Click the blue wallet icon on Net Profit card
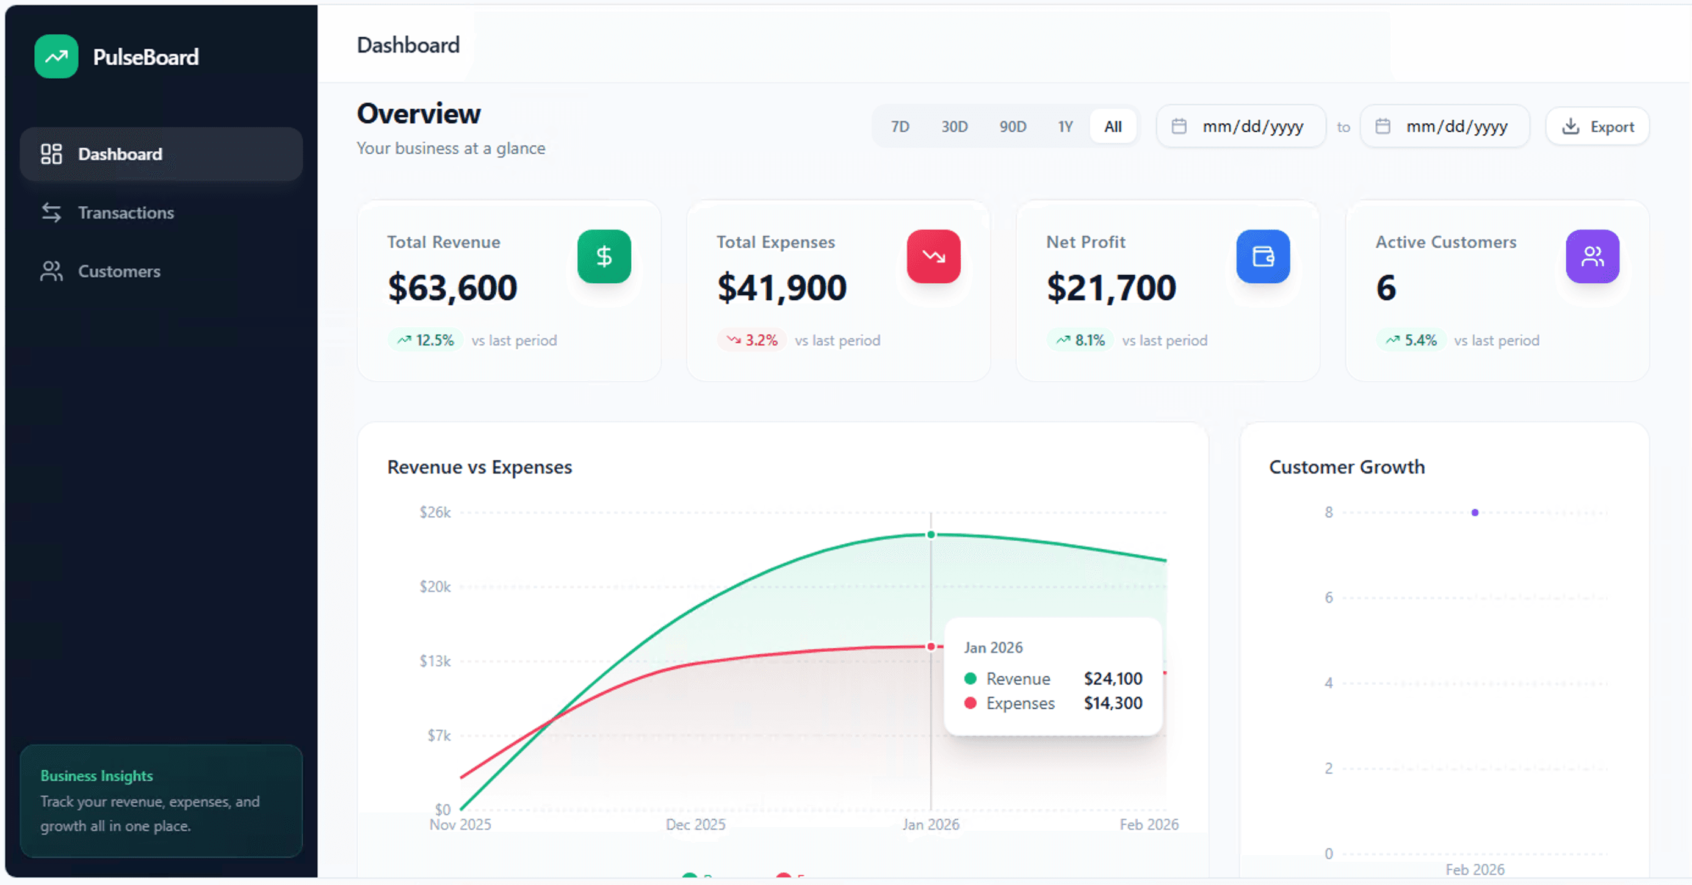 tap(1262, 256)
